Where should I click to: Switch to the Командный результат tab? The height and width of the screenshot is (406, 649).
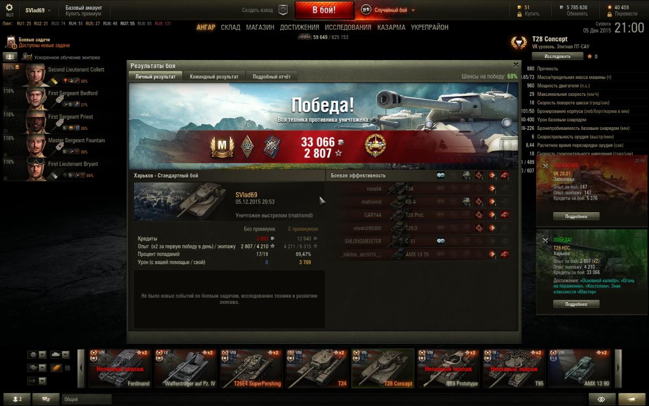click(x=214, y=76)
